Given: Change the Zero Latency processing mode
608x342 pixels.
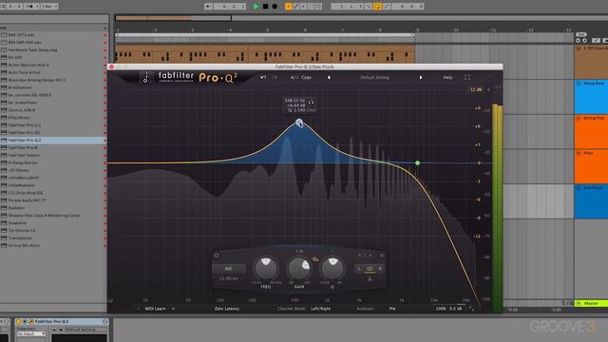Looking at the screenshot, I should pyautogui.click(x=227, y=309).
